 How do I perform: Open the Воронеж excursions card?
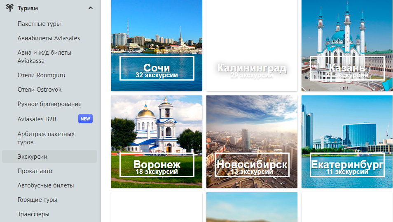157,141
